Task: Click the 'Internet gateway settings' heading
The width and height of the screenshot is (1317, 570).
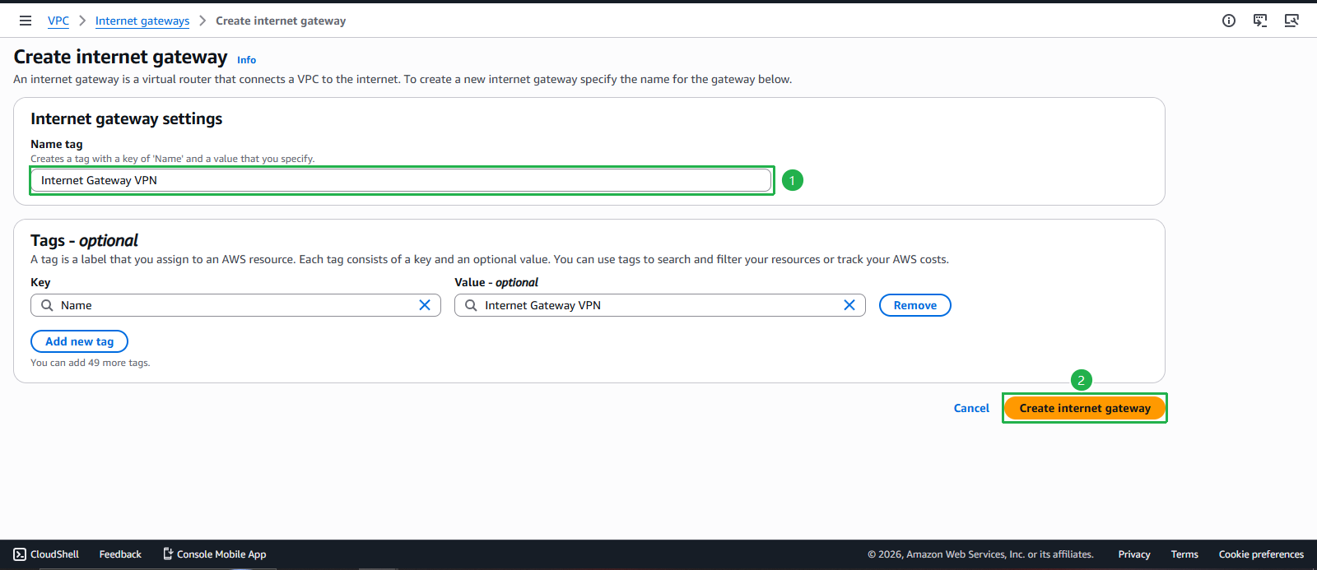Action: click(127, 118)
